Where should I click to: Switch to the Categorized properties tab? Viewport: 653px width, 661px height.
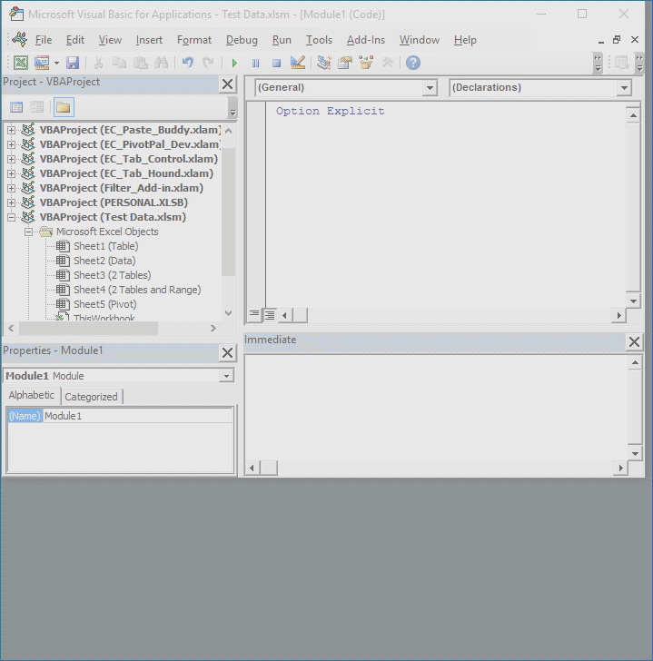coord(91,397)
